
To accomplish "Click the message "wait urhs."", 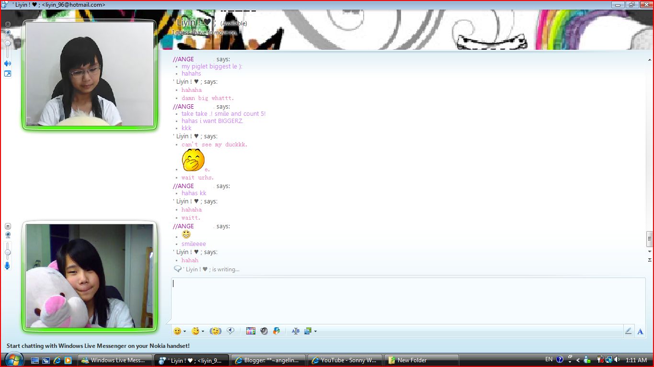I will 197,178.
